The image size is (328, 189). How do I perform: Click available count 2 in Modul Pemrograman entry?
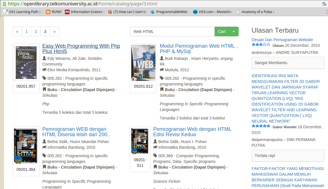tap(177, 118)
